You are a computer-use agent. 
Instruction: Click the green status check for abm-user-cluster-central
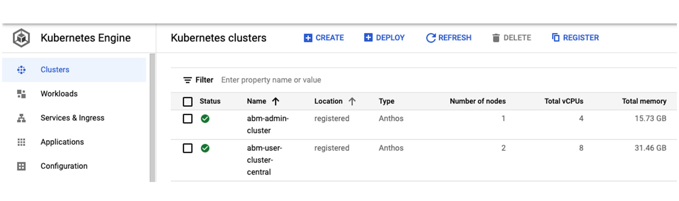coord(205,148)
